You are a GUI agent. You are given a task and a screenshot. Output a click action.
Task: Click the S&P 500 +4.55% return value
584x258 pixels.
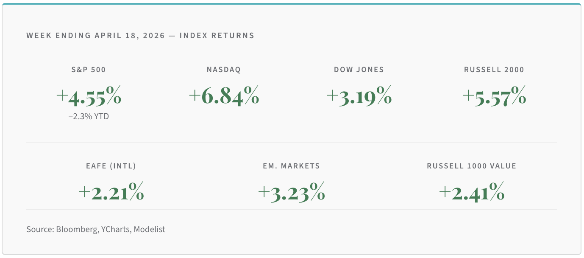click(89, 97)
